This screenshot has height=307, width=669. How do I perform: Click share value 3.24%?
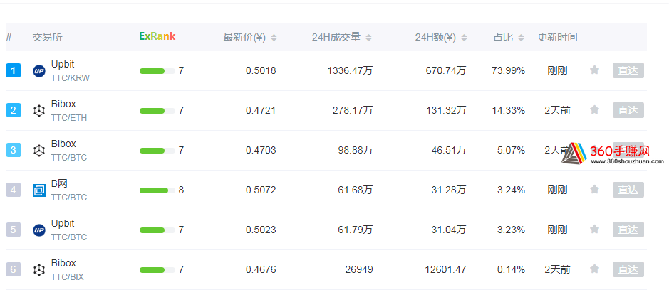511,190
